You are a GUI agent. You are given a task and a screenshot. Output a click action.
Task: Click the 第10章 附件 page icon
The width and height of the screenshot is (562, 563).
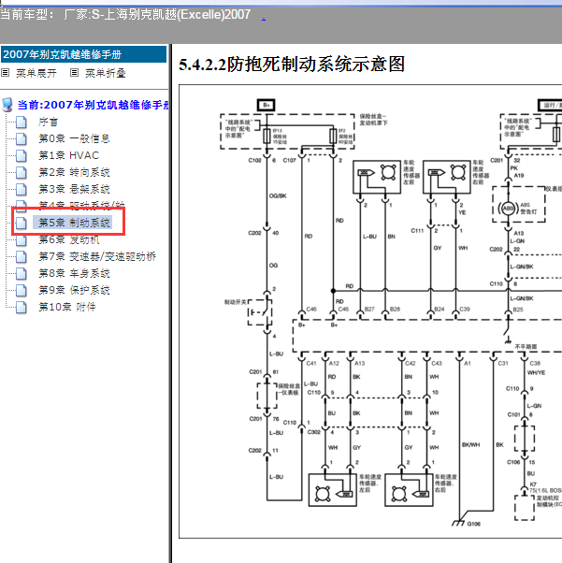(x=22, y=307)
